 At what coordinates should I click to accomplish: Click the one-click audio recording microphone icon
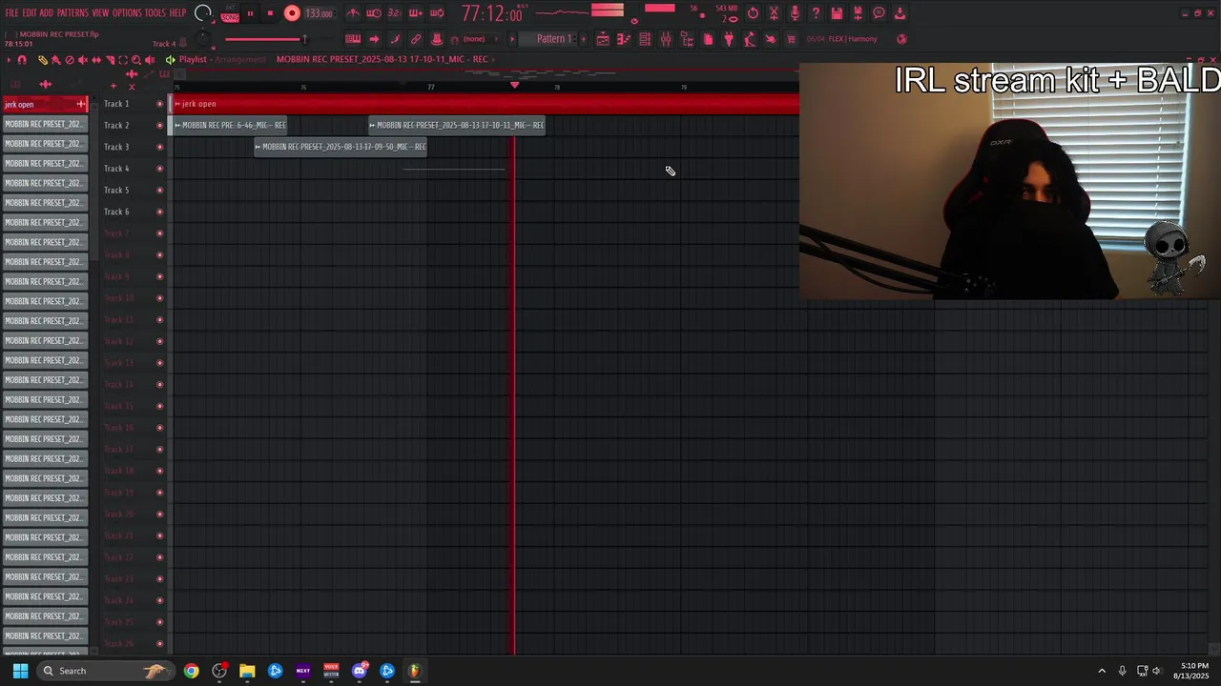point(795,13)
